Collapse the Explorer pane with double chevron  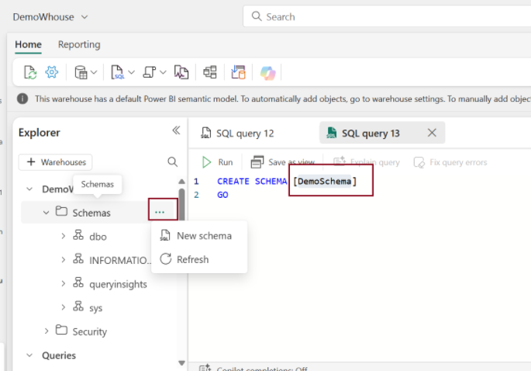coord(176,131)
